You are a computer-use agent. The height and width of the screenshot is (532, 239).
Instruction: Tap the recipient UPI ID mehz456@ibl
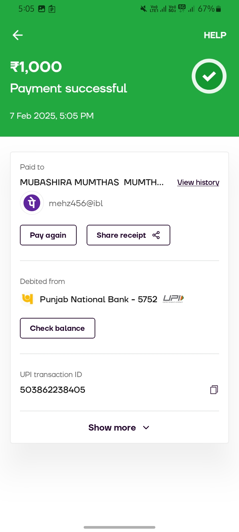[76, 203]
